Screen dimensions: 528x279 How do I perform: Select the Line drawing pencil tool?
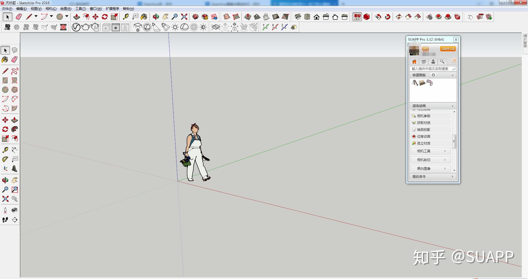tap(29, 16)
